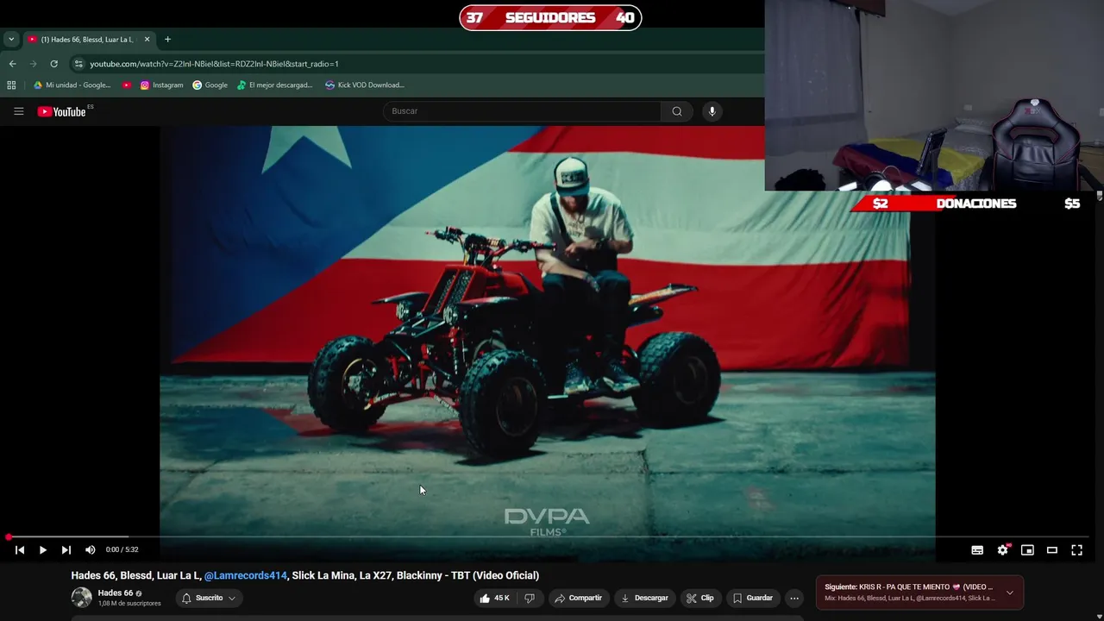Go back in the browser
1104x621 pixels.
[12, 64]
